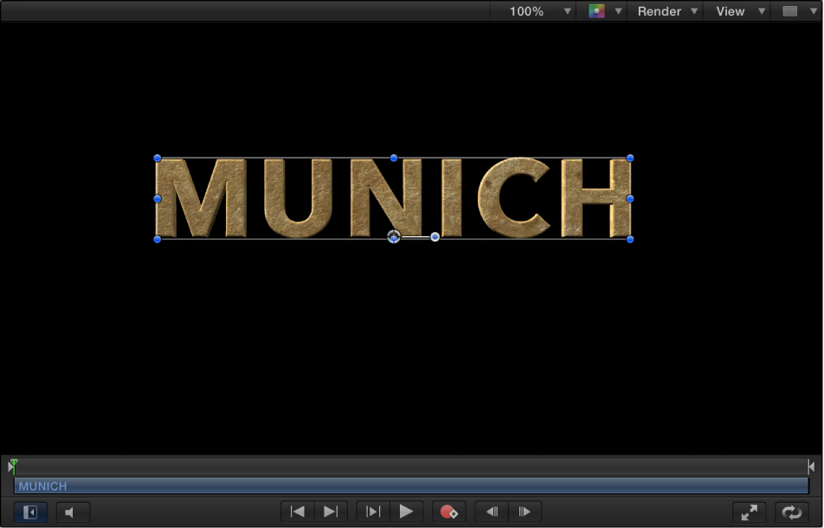Enable recording with the red Record button
This screenshot has width=824, height=528.
(449, 512)
